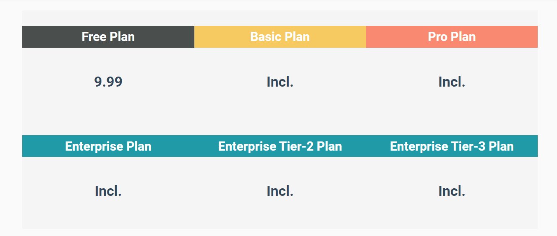Viewport: 557px width, 236px height.
Task: Pick the yellow Basic Plan color bar
Action: click(280, 37)
